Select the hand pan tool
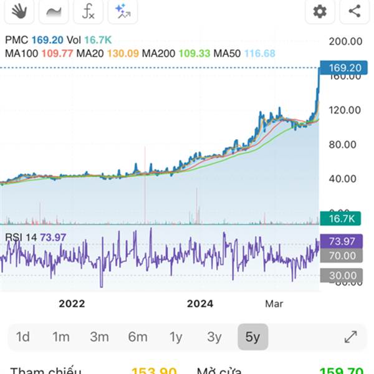The image size is (374, 374). click(x=19, y=11)
